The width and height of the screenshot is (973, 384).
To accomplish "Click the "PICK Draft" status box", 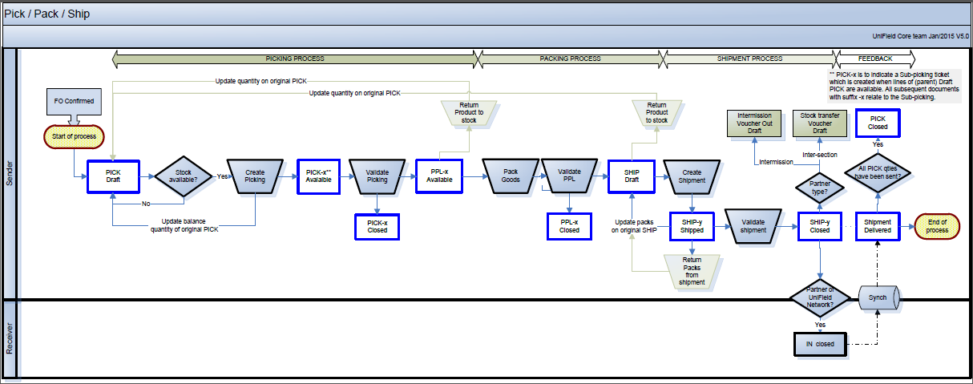I will point(113,176).
